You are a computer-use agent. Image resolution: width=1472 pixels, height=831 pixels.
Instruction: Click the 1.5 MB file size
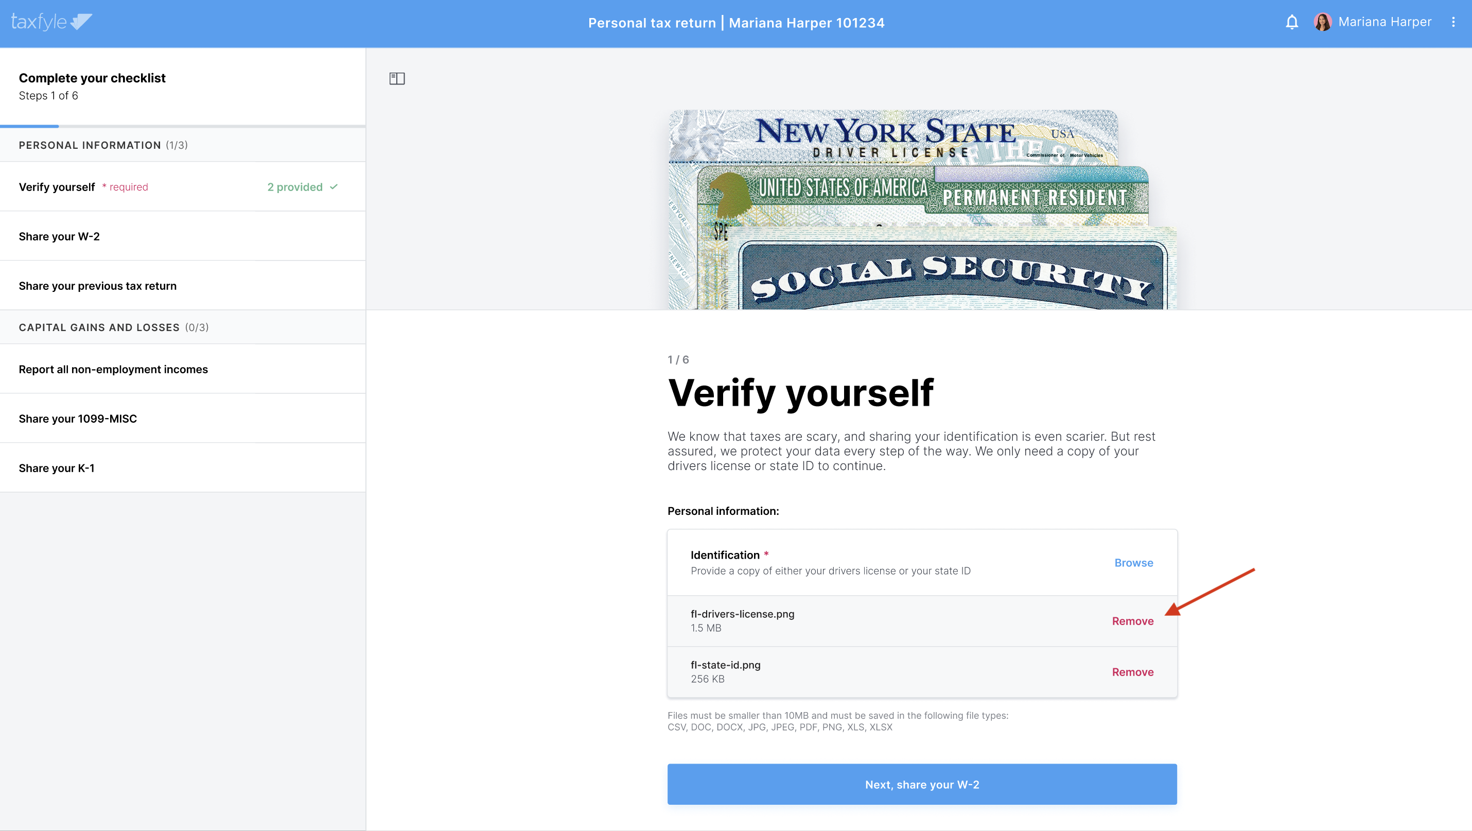[x=706, y=628]
